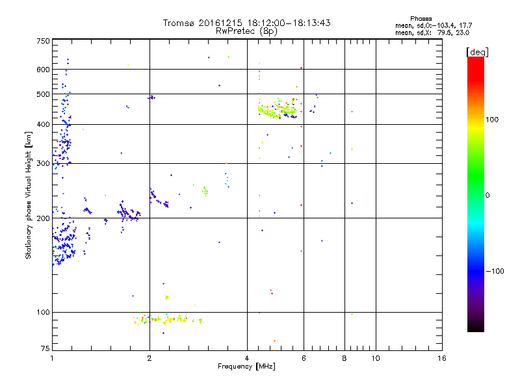This screenshot has height=390, width=520.
Task: Click the y-axis tick label '400'
Action: coord(43,124)
